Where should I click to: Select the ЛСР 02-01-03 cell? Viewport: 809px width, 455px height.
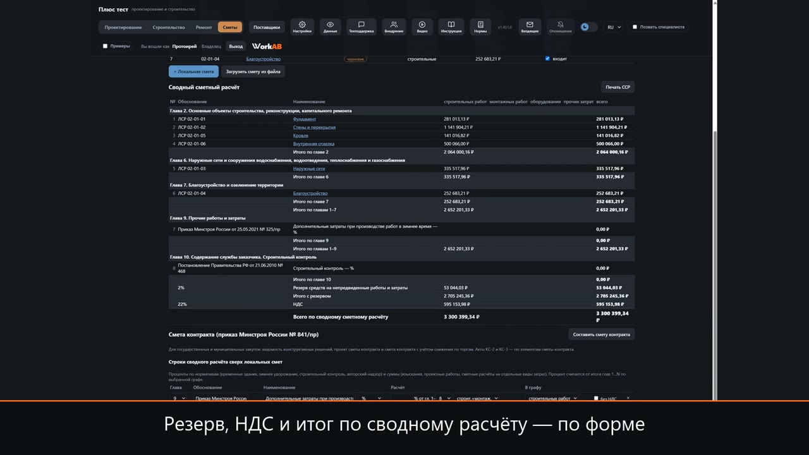click(192, 169)
